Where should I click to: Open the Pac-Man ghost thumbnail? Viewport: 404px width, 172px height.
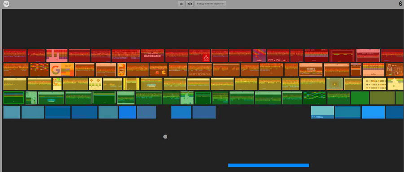[158, 70]
